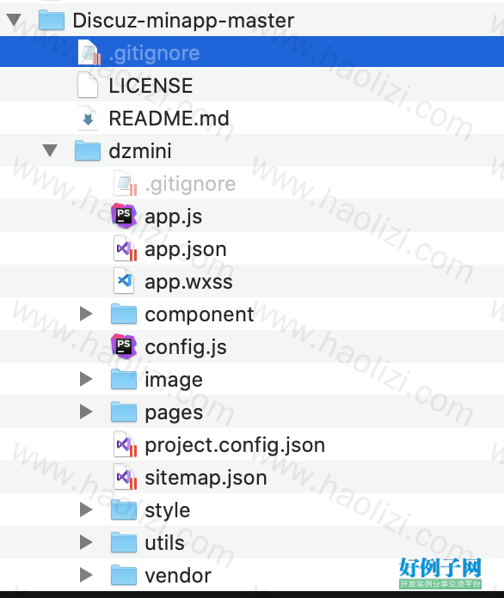The width and height of the screenshot is (504, 598).
Task: Expand the component folder
Action: pos(86,314)
